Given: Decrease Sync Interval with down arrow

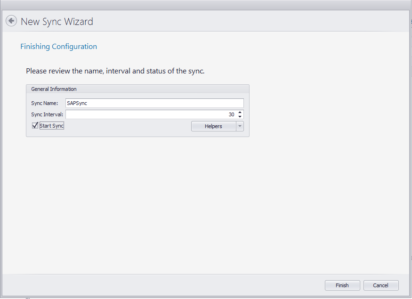Looking at the screenshot, I should click(x=240, y=117).
